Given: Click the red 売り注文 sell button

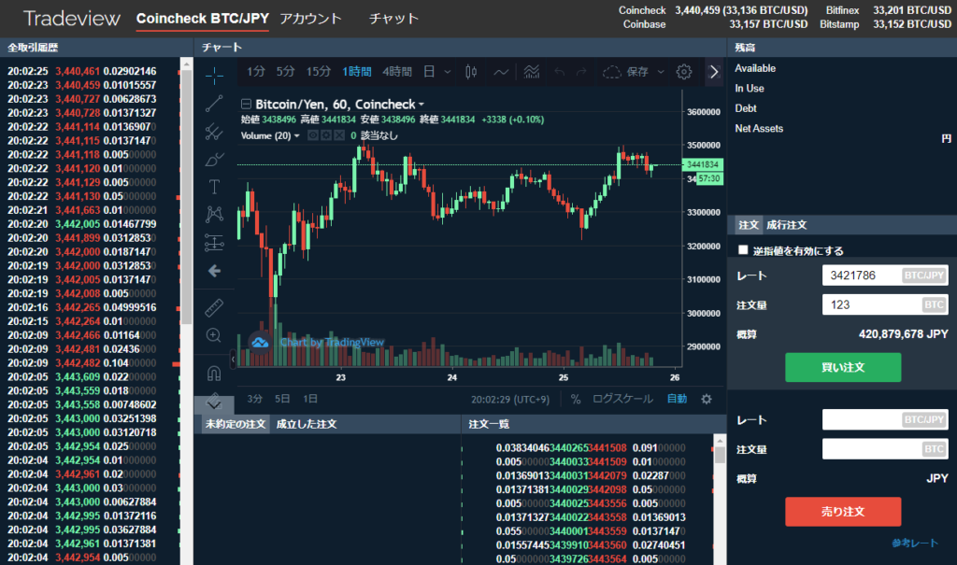Looking at the screenshot, I should point(843,512).
